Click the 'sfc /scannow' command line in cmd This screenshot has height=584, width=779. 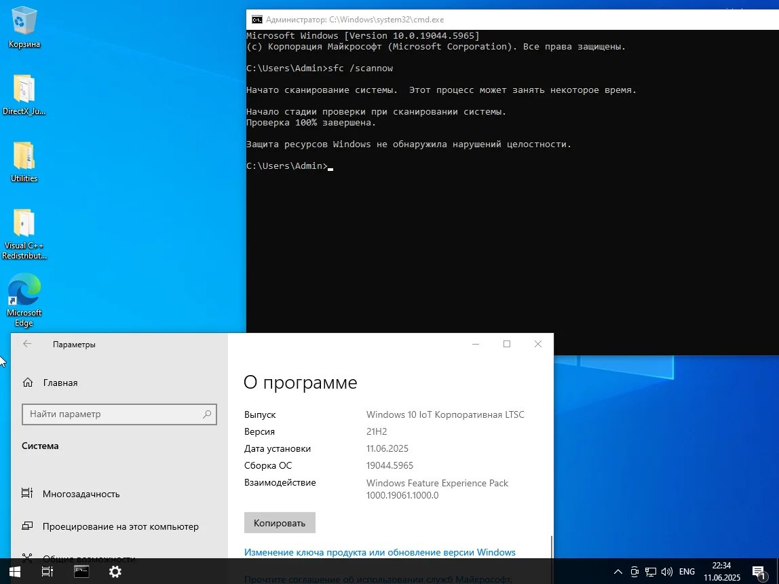(x=320, y=69)
